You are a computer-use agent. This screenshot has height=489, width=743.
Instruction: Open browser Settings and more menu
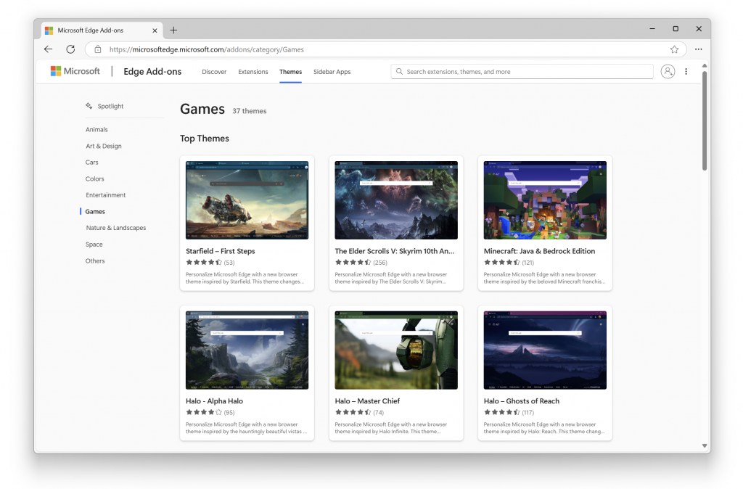[x=698, y=49]
